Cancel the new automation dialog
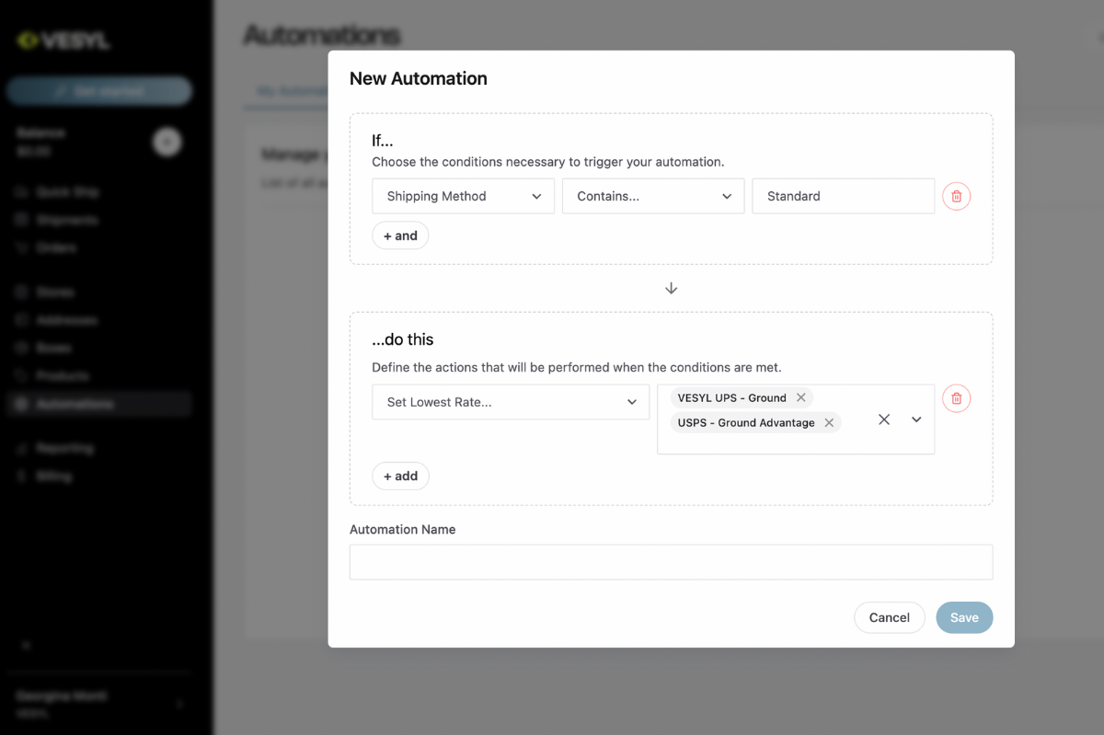1104x735 pixels. (x=889, y=617)
